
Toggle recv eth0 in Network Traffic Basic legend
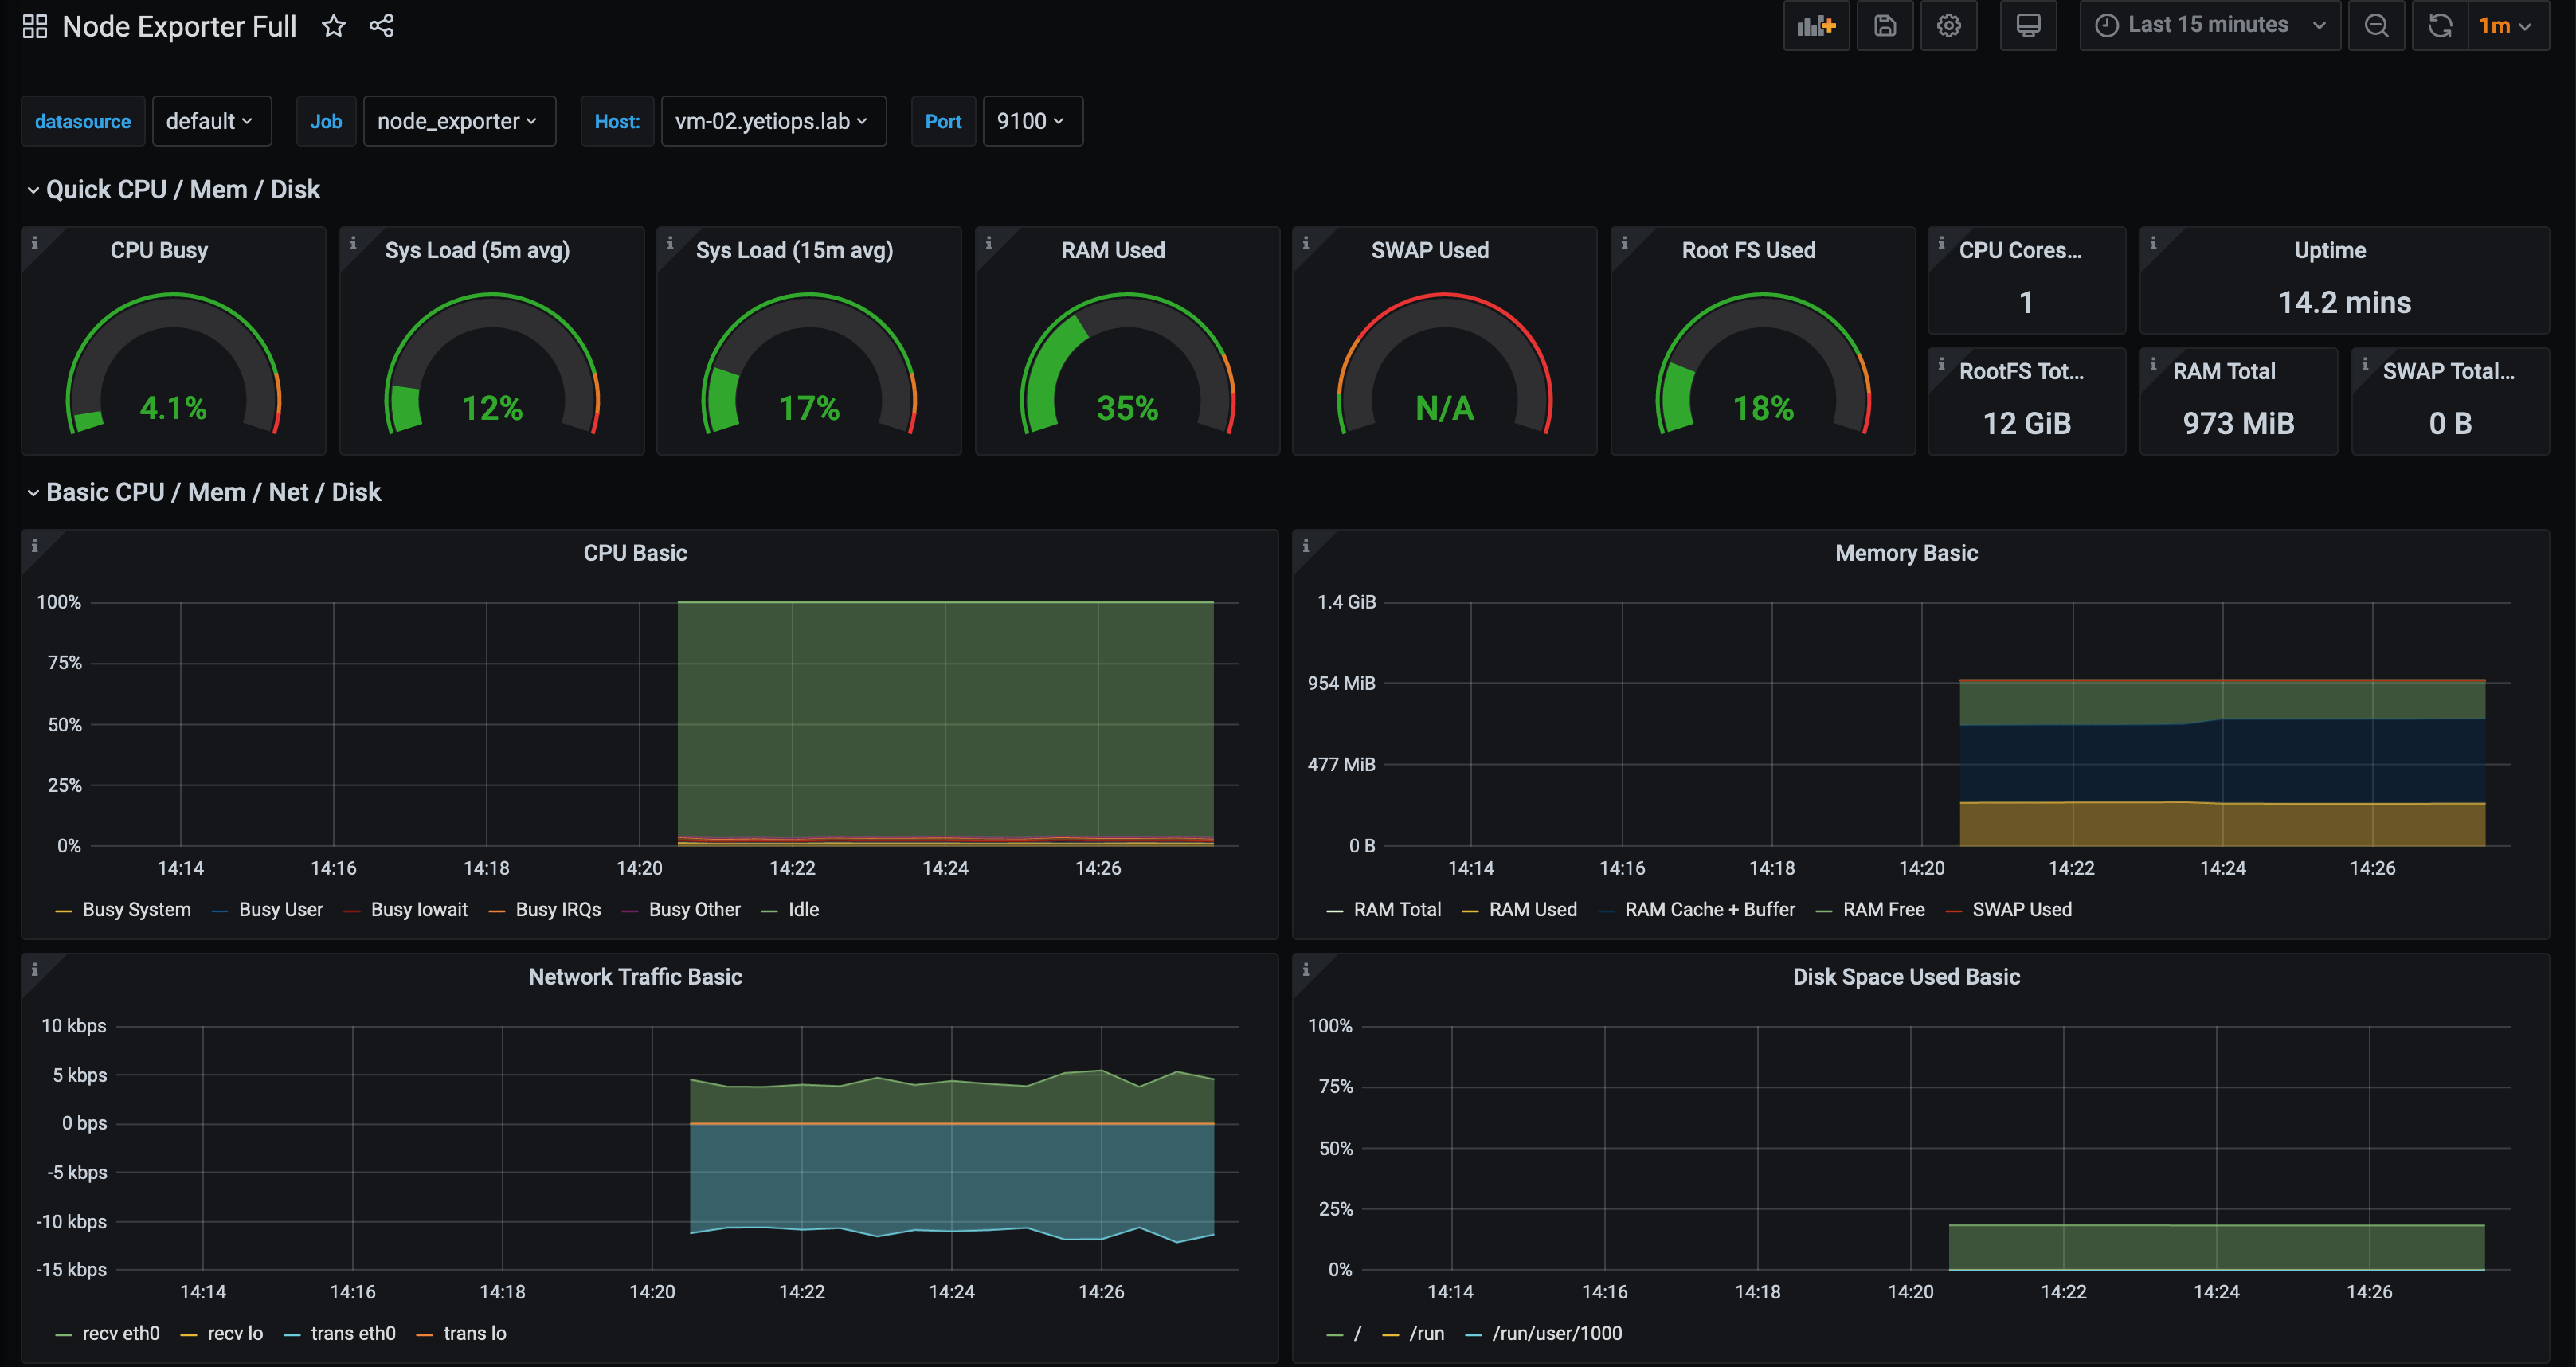tap(120, 1333)
